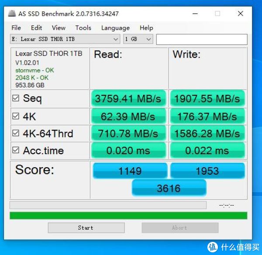Click the green progress bar

coord(128,216)
